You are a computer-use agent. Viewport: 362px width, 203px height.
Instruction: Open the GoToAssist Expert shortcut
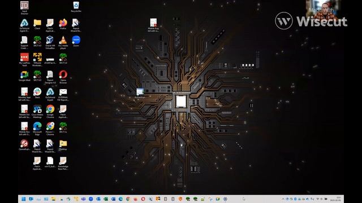click(x=50, y=94)
